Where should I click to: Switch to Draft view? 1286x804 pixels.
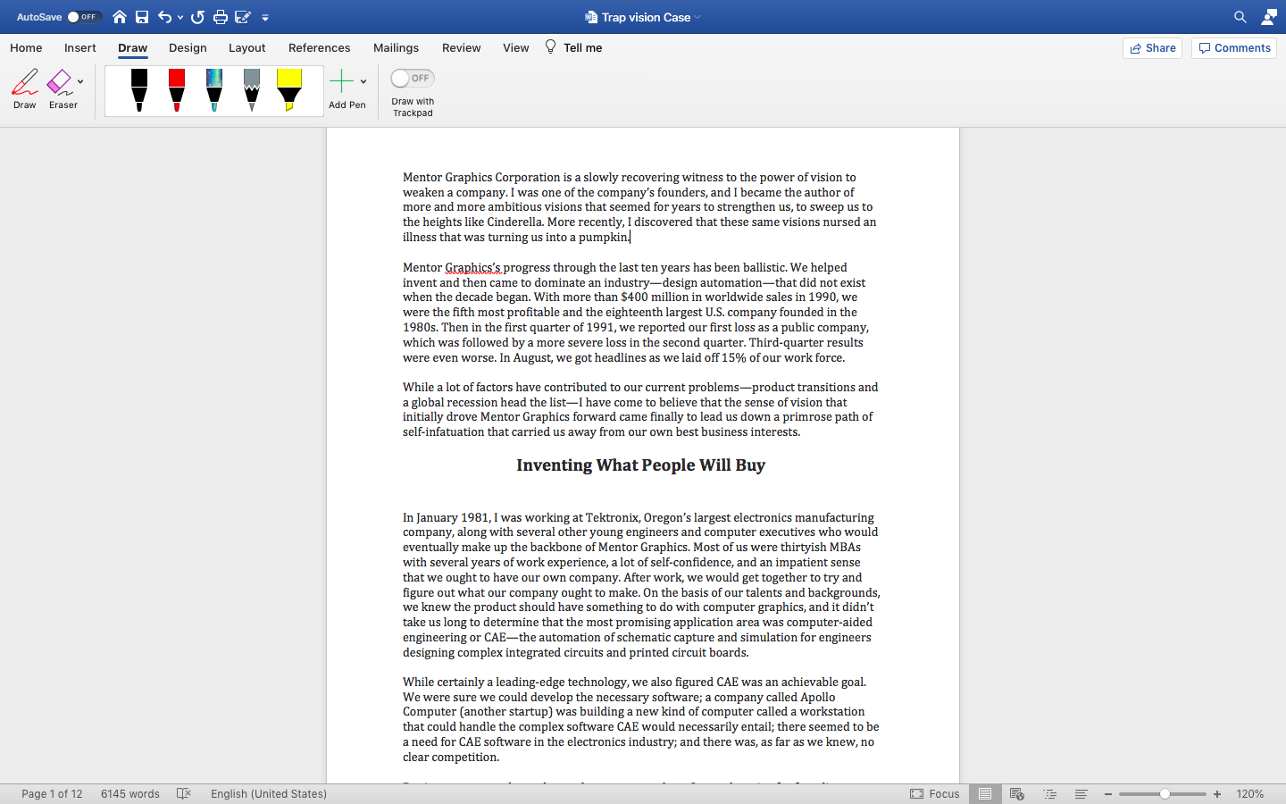point(1081,793)
